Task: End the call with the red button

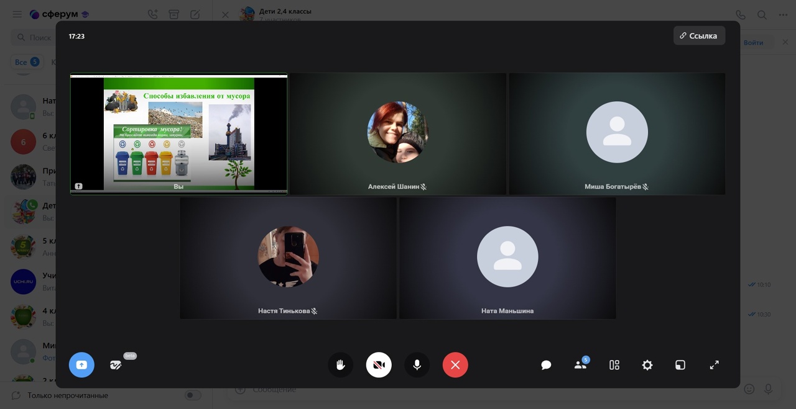Action: (455, 365)
